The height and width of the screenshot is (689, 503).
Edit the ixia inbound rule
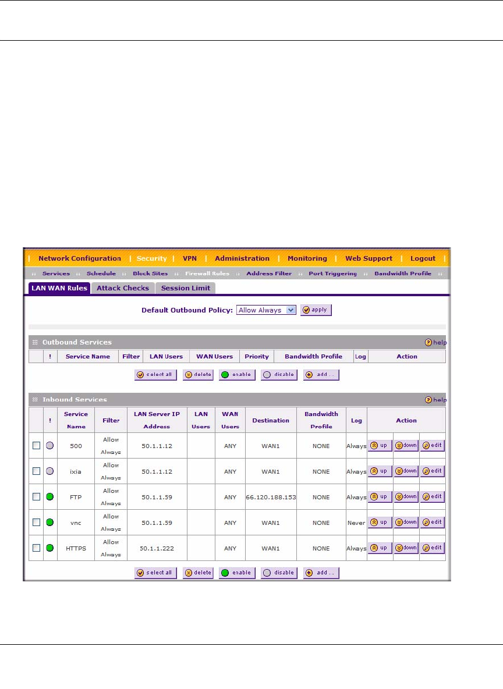[x=433, y=471]
